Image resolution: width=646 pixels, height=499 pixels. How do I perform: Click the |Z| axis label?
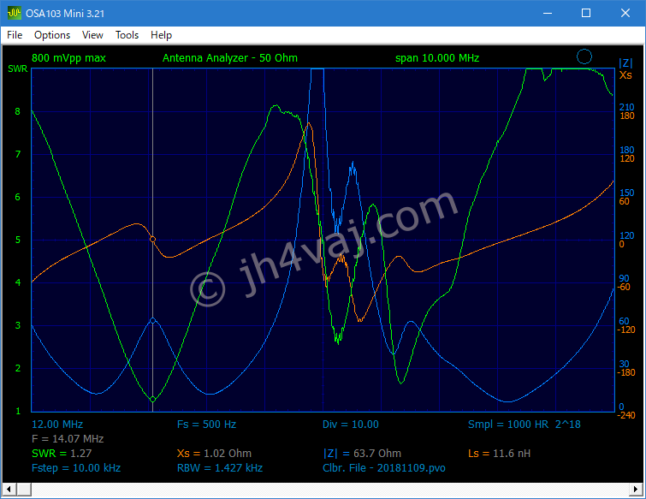point(625,63)
